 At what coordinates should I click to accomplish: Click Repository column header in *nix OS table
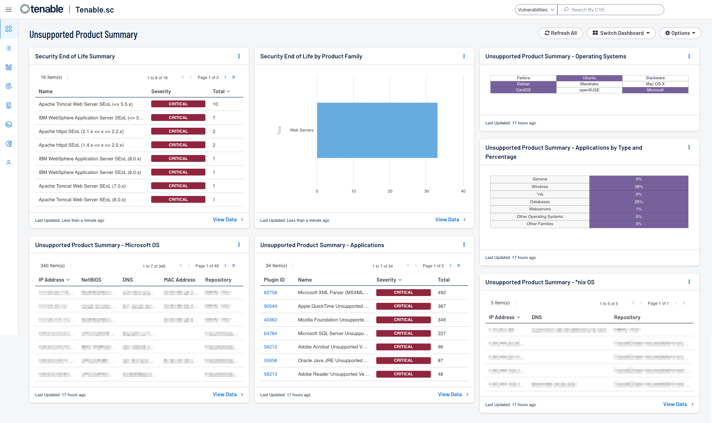[627, 317]
